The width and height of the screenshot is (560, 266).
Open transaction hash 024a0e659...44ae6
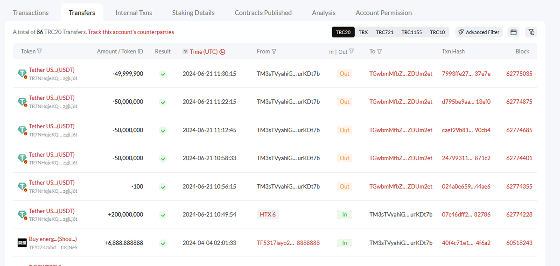[466, 187]
